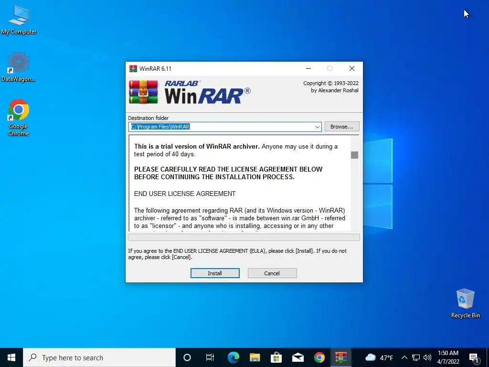Open Task View on the taskbar

(210, 357)
